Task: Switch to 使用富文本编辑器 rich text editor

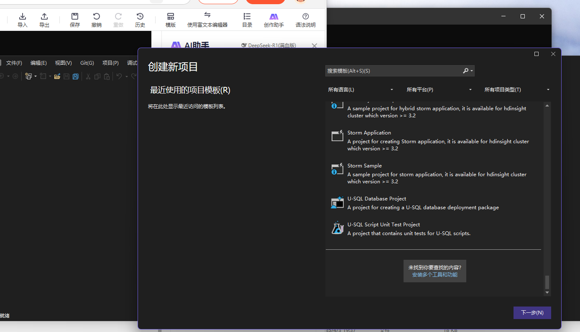Action: point(207,19)
